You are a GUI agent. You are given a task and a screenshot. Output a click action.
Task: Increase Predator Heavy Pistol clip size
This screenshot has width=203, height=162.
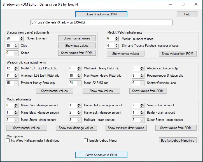tap(16, 82)
